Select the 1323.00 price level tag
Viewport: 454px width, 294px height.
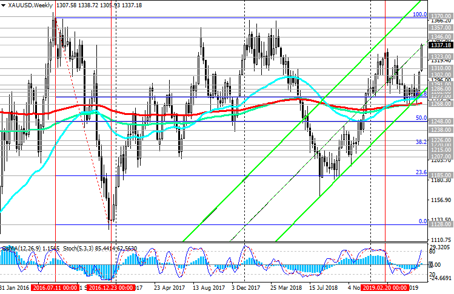(439, 57)
